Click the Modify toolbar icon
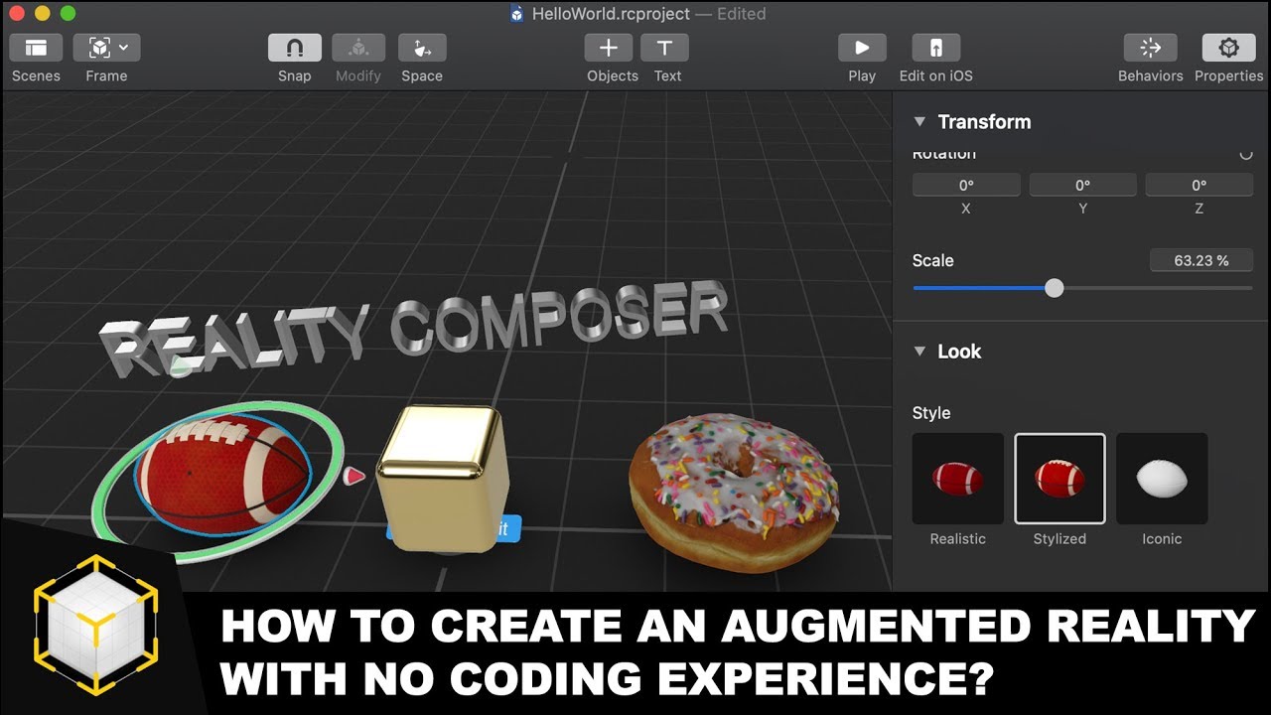Screen dimensions: 1271x715 pyautogui.click(x=358, y=48)
